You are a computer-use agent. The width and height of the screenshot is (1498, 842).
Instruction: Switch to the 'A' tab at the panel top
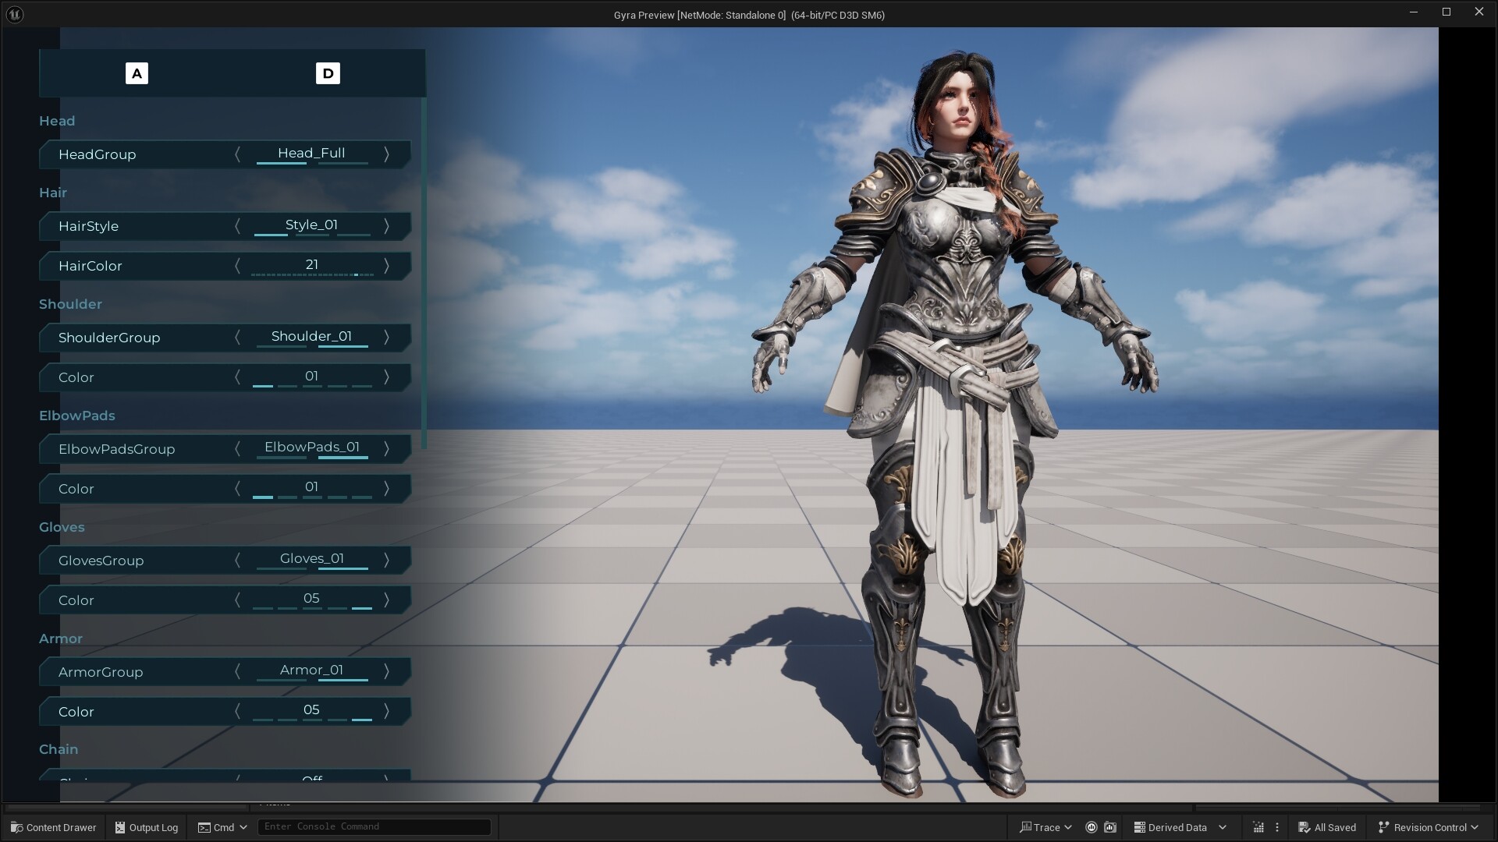click(137, 73)
